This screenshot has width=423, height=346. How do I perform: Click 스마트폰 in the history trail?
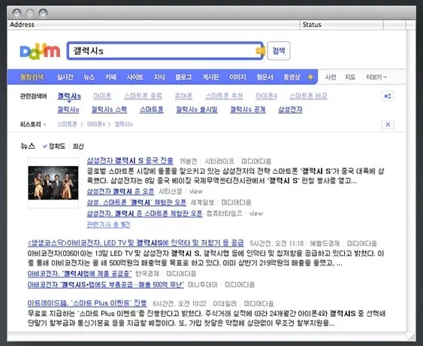(x=67, y=124)
